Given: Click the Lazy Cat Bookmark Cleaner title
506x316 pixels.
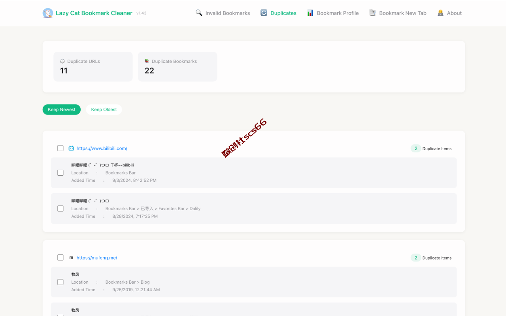Looking at the screenshot, I should pos(94,13).
